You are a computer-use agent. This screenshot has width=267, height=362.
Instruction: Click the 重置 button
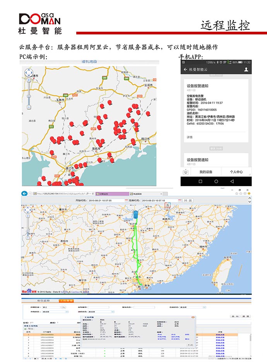click(246, 316)
